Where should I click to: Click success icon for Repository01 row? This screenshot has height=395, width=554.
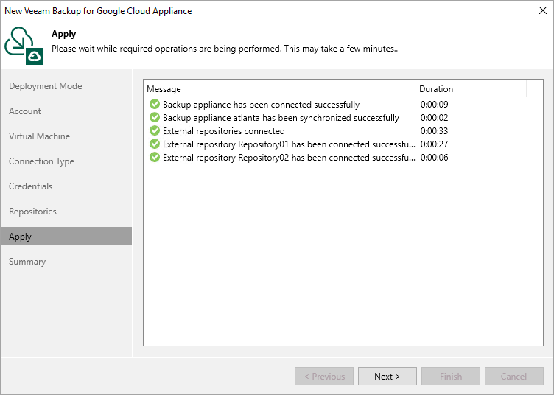(x=155, y=144)
